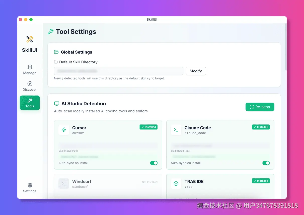Click the 'claude_code' identifier text
This screenshot has height=215, width=304.
[195, 133]
